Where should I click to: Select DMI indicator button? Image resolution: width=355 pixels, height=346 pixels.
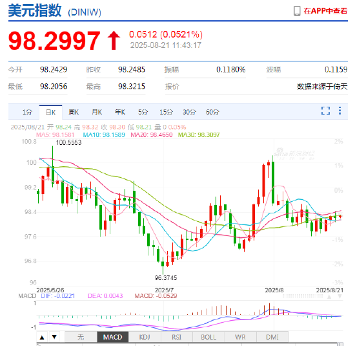272,337
